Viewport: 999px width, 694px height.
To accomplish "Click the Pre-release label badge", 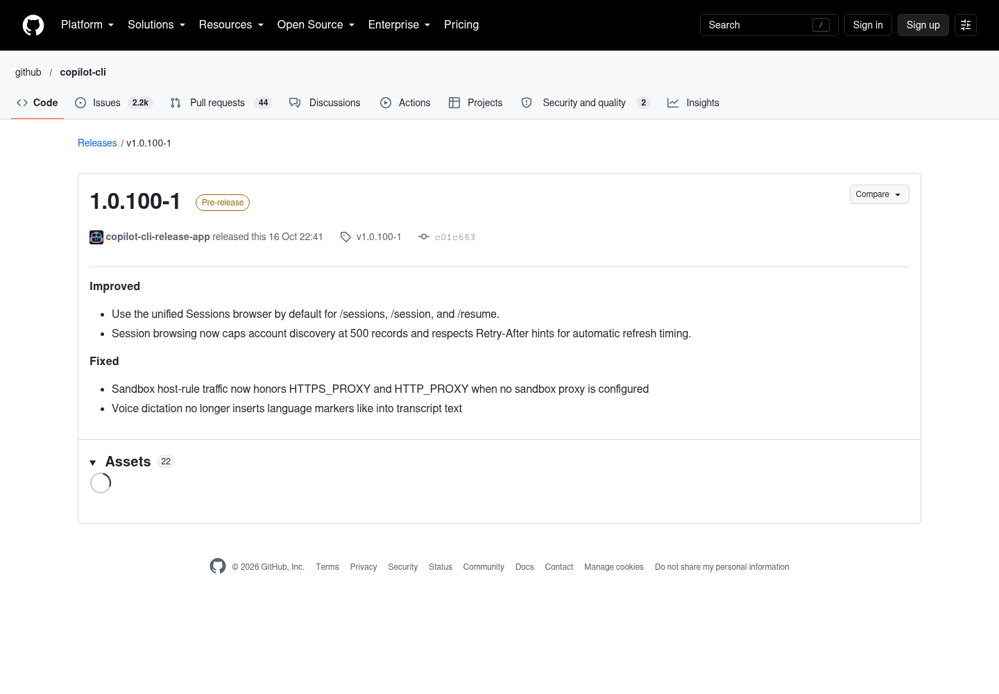I will (223, 203).
